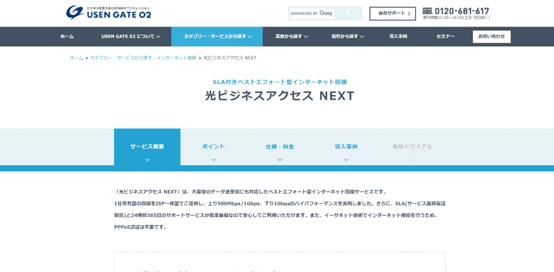Expand カテゴリー・サービスから探す menu
This screenshot has height=272, width=554.
217,36
